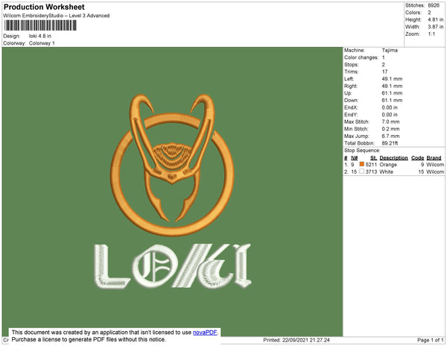Image resolution: width=447 pixels, height=346 pixels.
Task: Click the printed date '22/09/2021 21.27.24'
Action: click(x=306, y=340)
